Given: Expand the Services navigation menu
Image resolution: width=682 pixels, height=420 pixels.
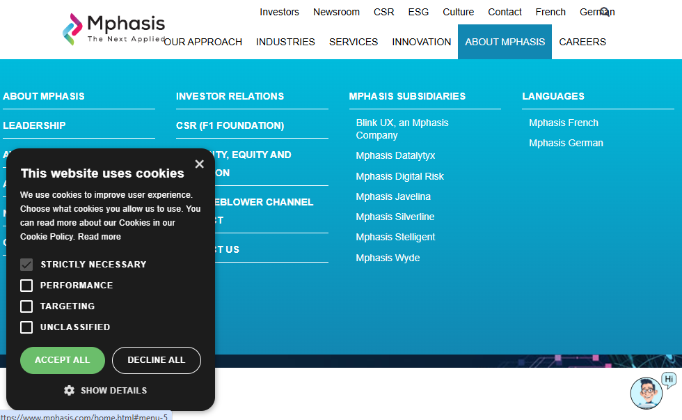Looking at the screenshot, I should [x=354, y=42].
